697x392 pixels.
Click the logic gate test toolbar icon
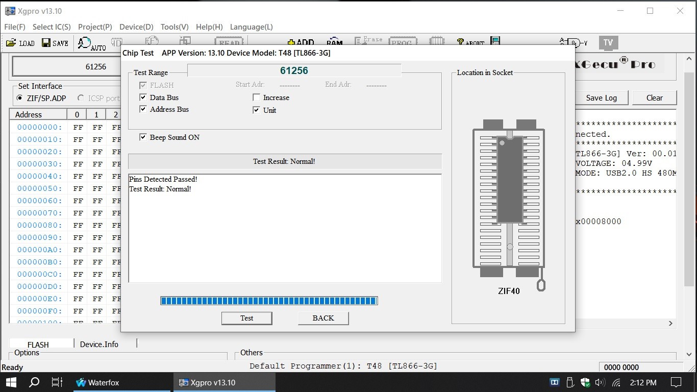(573, 42)
